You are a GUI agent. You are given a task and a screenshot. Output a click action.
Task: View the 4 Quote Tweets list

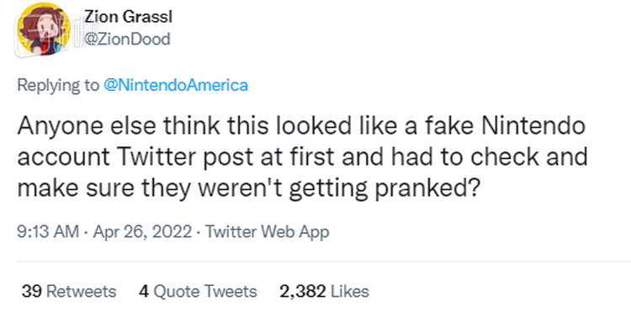tap(198, 292)
